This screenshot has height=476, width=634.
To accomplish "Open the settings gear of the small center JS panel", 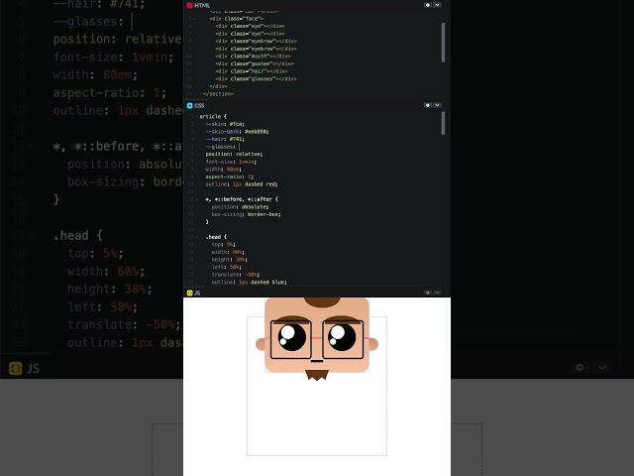I will 428,293.
